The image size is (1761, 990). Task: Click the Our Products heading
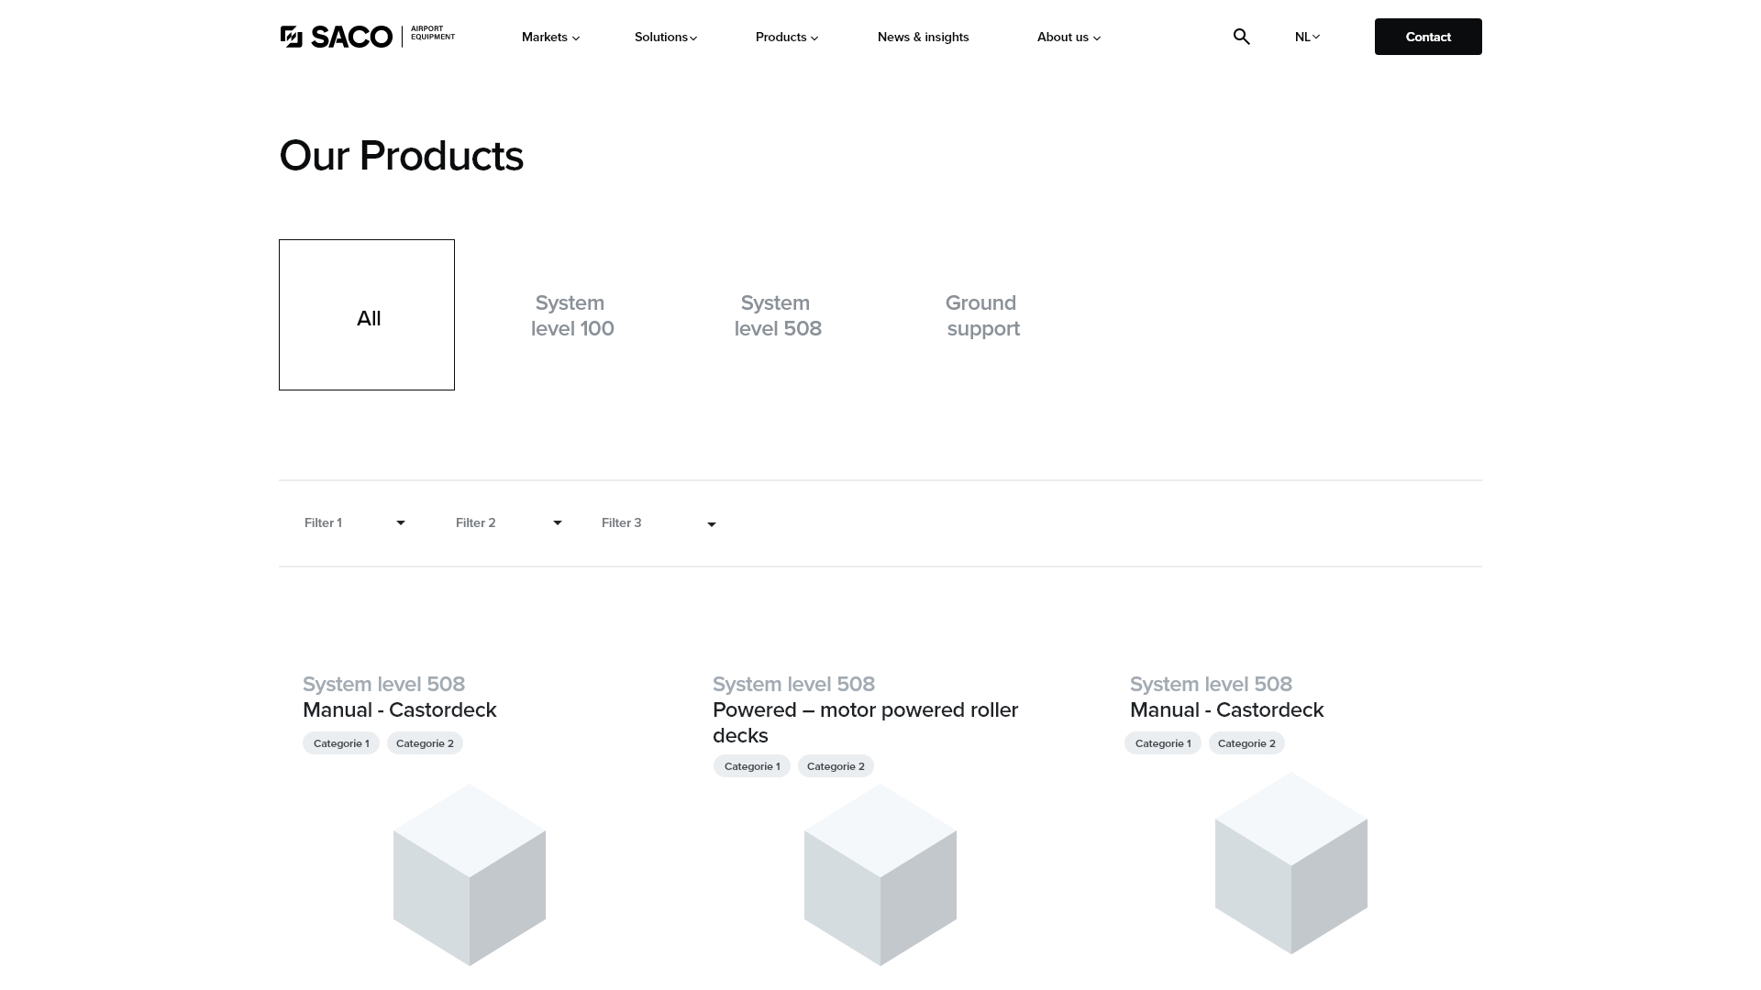(401, 156)
